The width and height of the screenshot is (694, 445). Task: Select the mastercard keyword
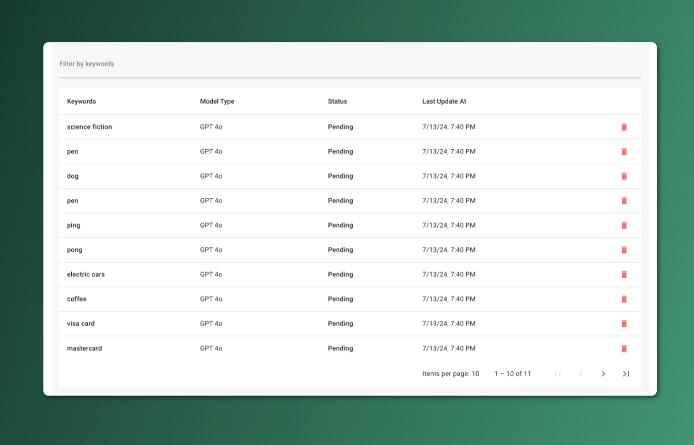pyautogui.click(x=84, y=348)
